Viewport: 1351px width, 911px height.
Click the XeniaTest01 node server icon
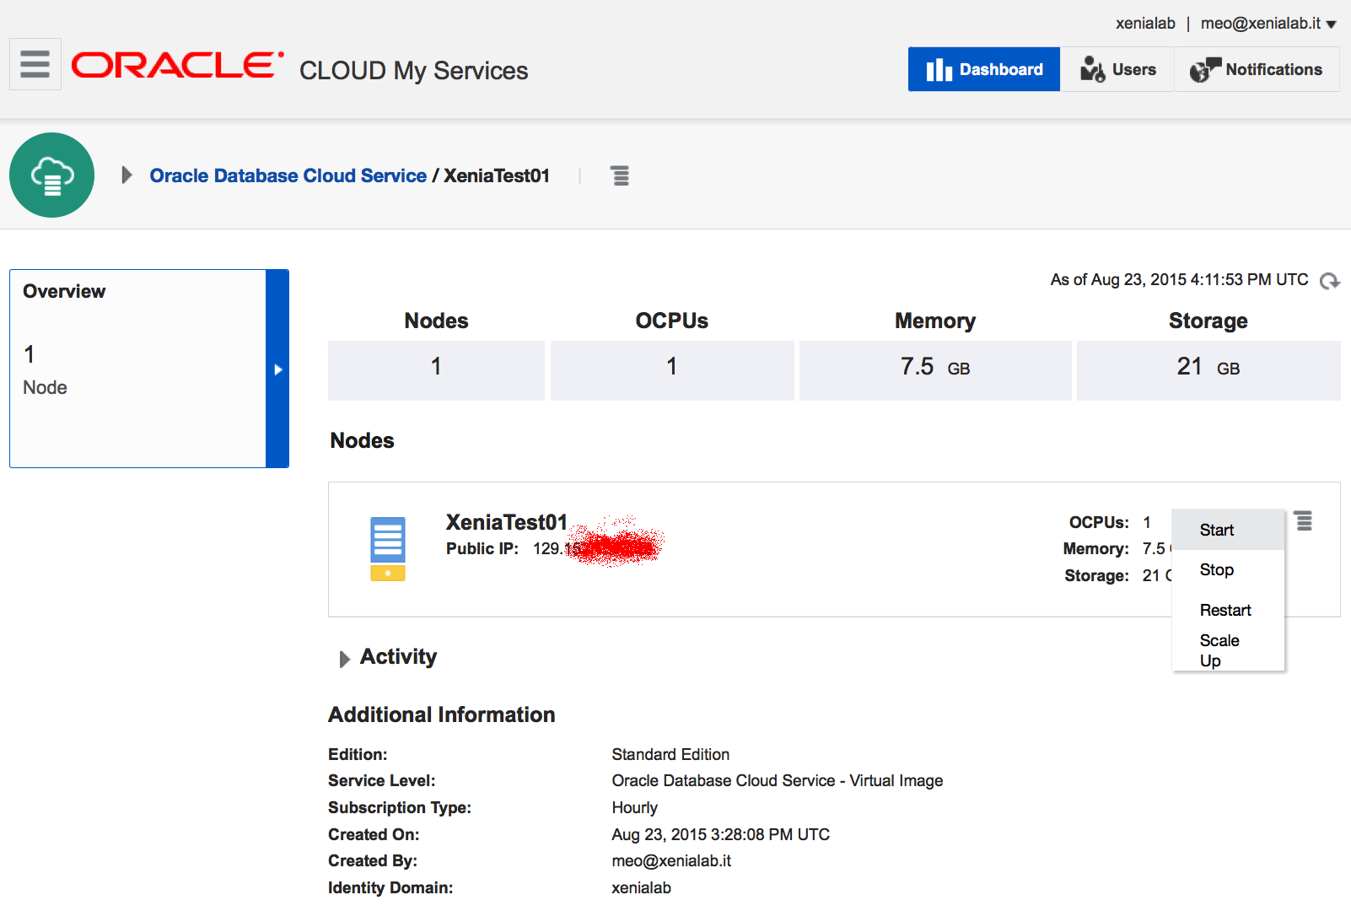click(388, 549)
